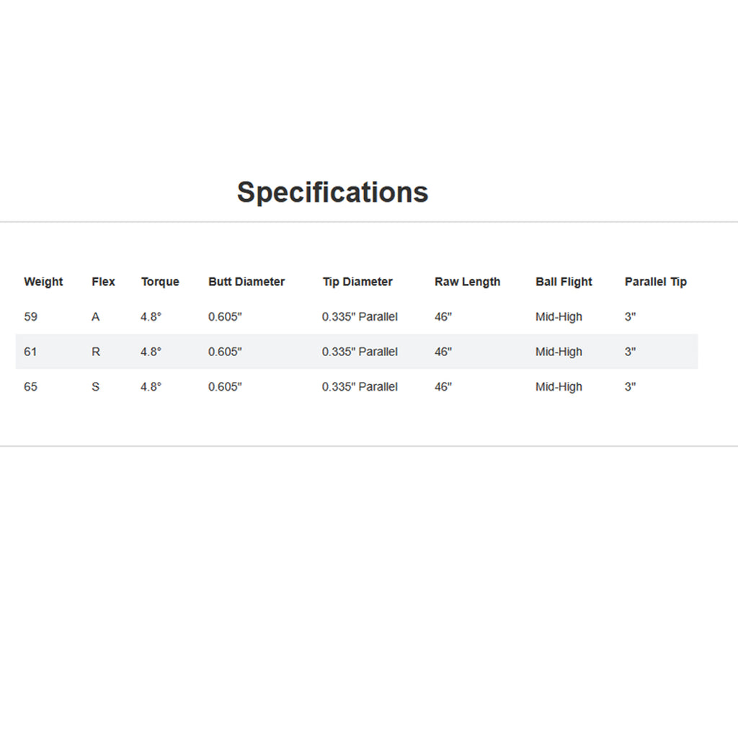This screenshot has width=738, height=738.
Task: Select Mid-High ball flight in S row
Action: pyautogui.click(x=559, y=387)
